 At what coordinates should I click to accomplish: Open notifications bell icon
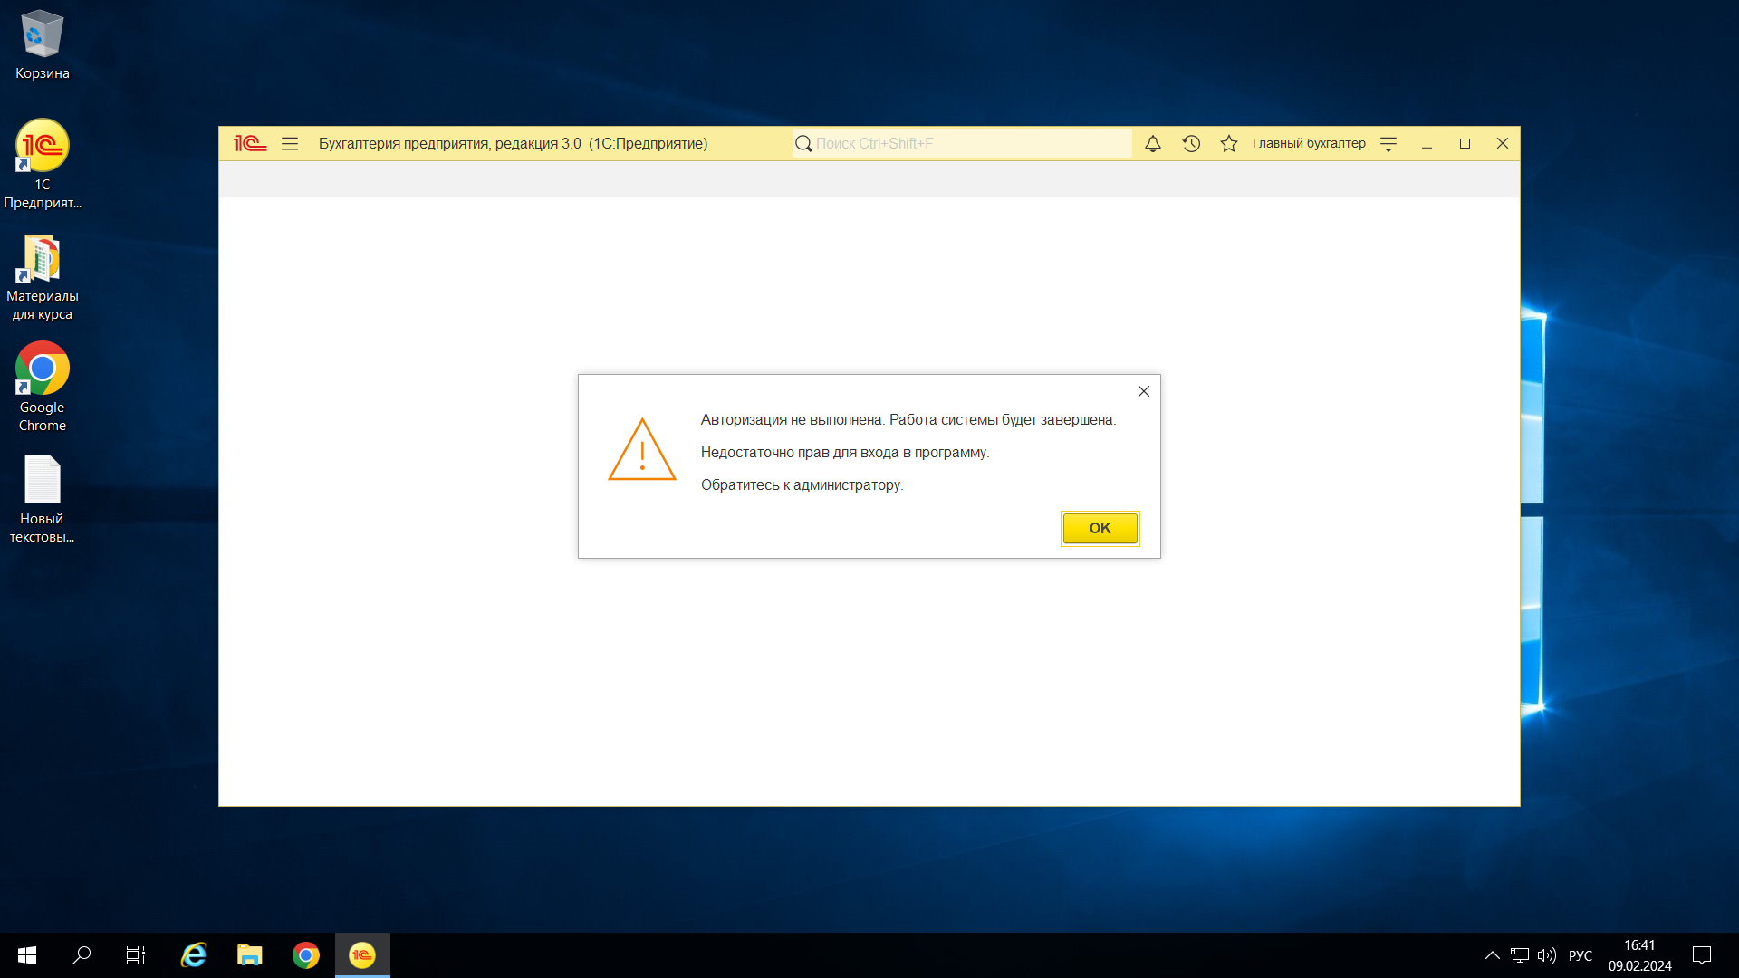1153,144
